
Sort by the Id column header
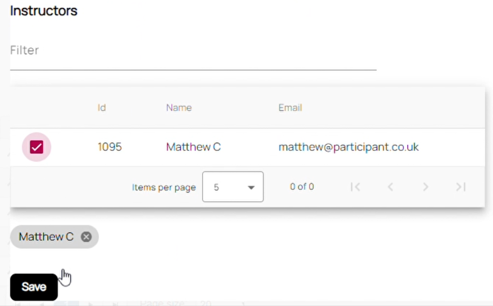102,108
